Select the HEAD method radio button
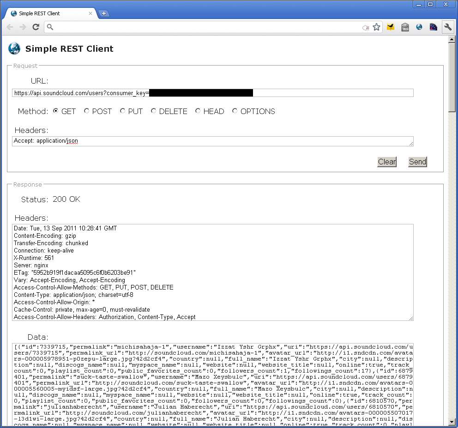Viewport: 458px width, 428px height. click(x=198, y=111)
